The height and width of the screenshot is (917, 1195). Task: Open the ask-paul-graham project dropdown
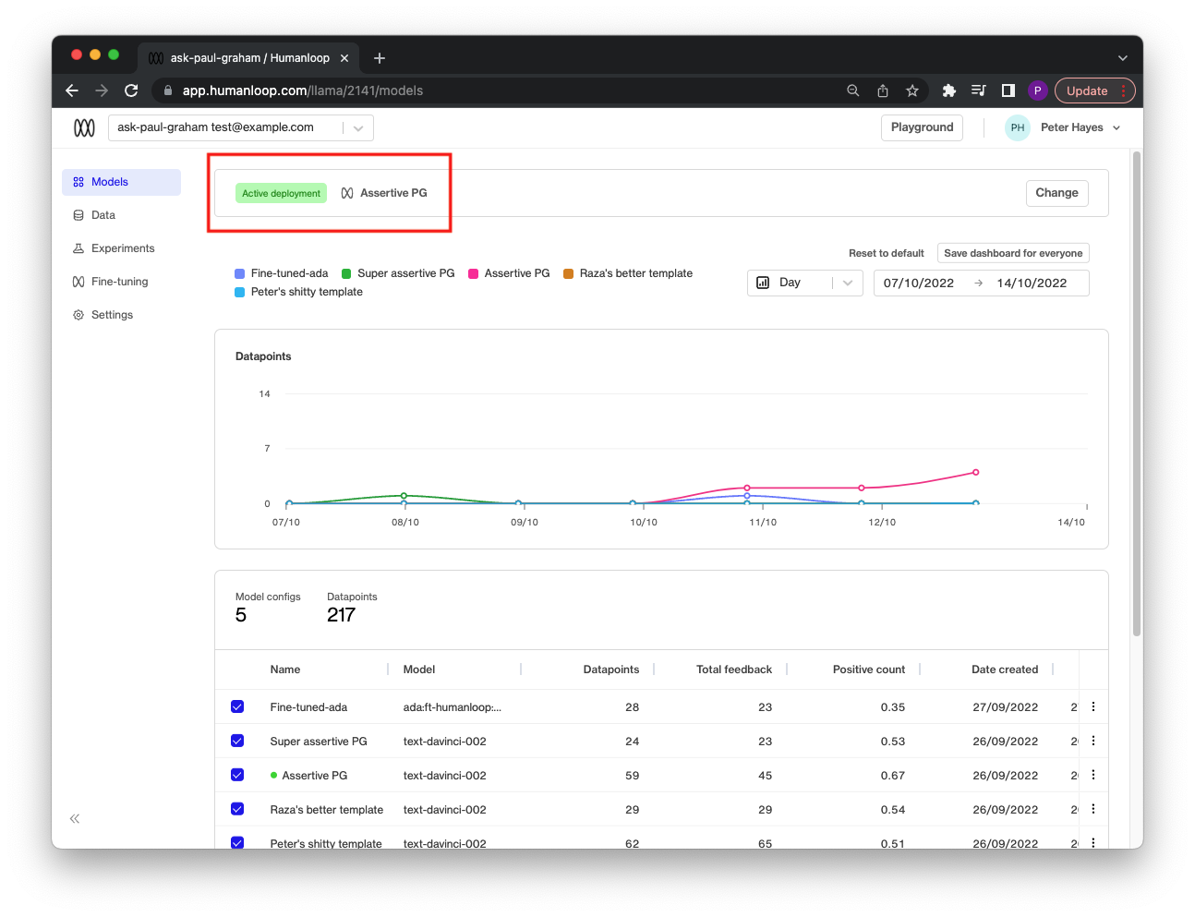[241, 127]
